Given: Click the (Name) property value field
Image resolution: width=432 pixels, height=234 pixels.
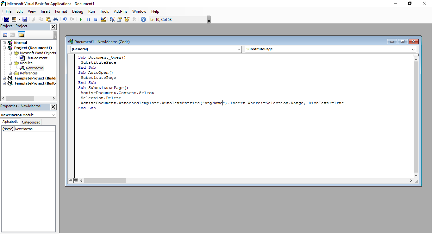Looking at the screenshot, I should click(x=34, y=129).
